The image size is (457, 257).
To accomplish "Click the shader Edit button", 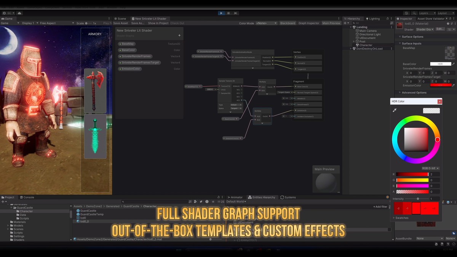I will 440,29.
